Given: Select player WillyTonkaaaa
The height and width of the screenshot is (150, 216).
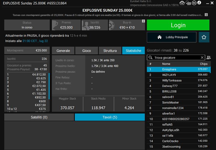Looking at the screenshot, I should tap(178, 80).
